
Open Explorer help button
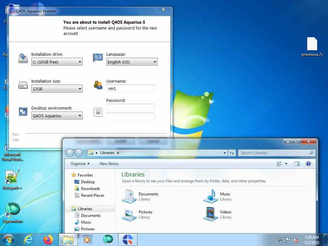[x=308, y=164]
